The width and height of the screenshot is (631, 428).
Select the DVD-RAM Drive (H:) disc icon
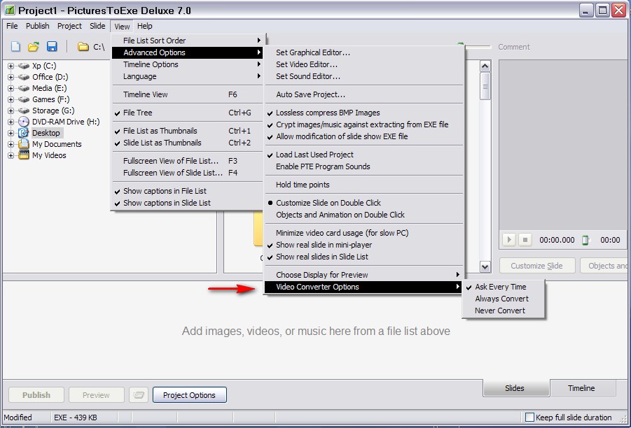(x=24, y=122)
